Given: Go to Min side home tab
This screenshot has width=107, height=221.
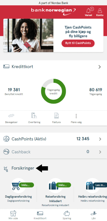Looking at the screenshot, I should [13, 215].
